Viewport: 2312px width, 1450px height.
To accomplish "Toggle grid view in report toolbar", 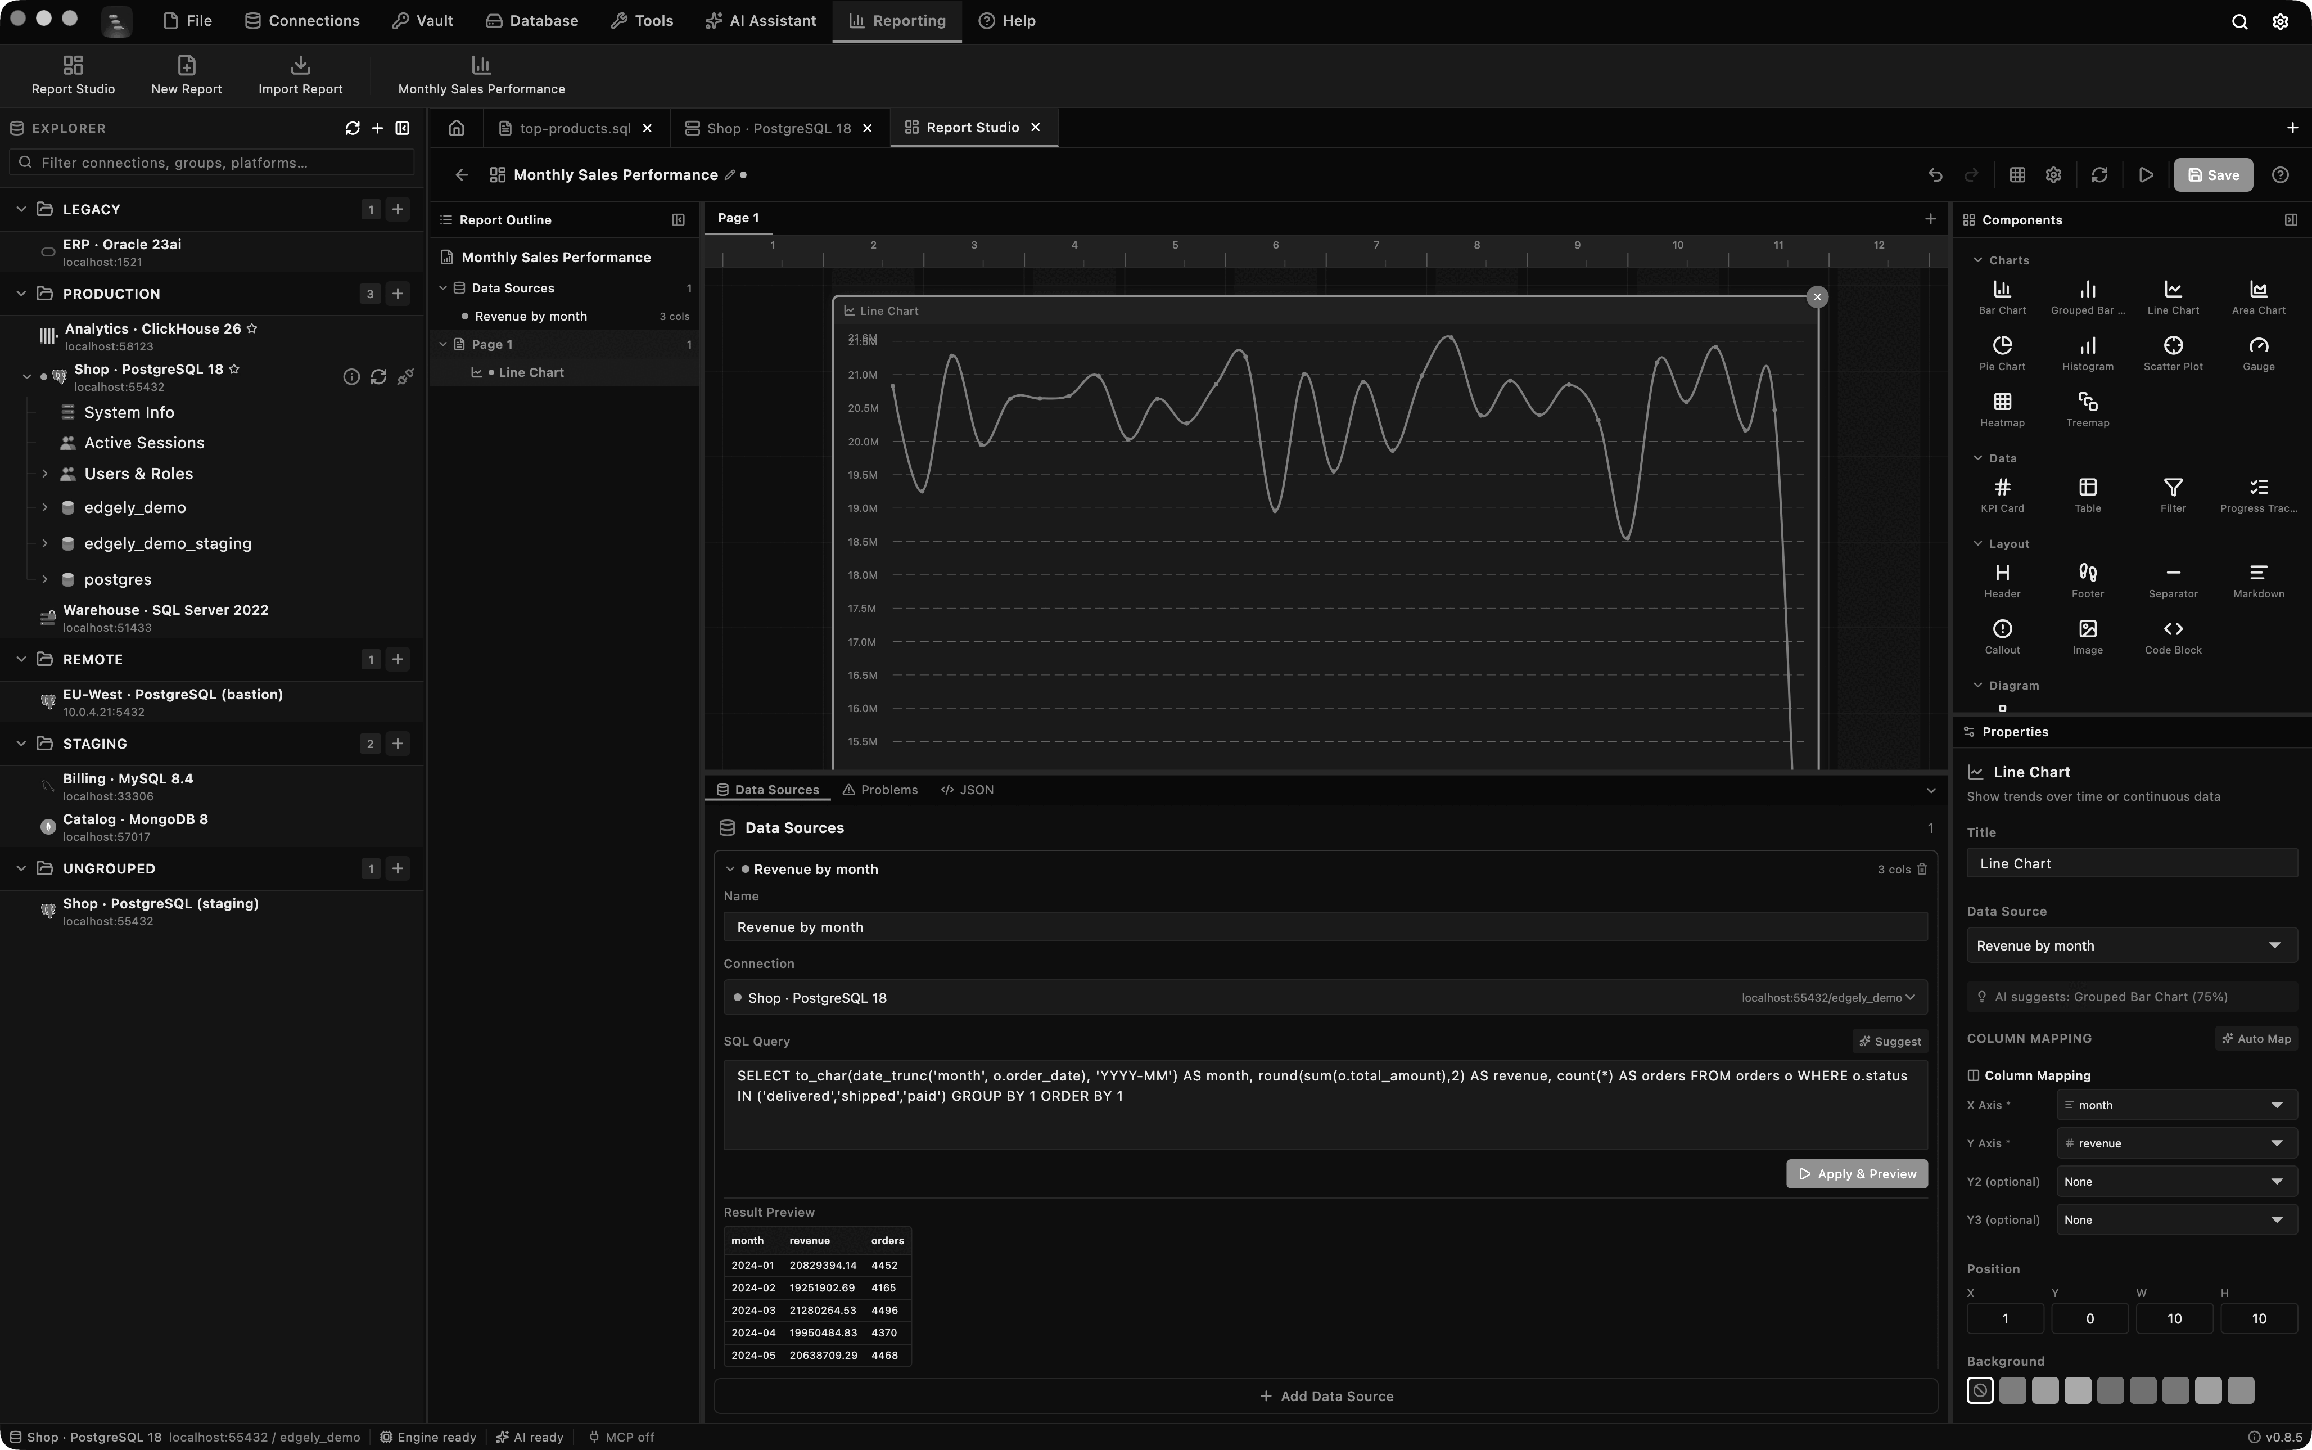I will tap(2017, 174).
